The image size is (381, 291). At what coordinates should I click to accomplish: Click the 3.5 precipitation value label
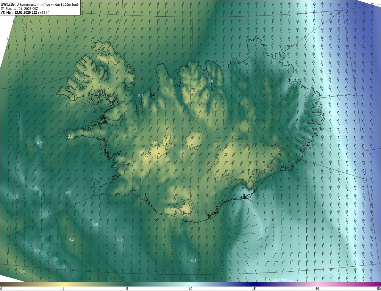(x=22, y=272)
